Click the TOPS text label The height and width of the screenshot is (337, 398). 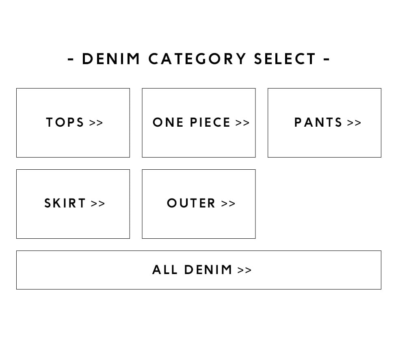[65, 123]
